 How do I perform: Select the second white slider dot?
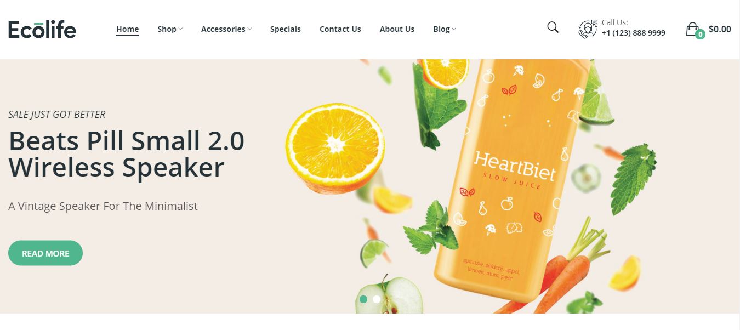coord(377,299)
